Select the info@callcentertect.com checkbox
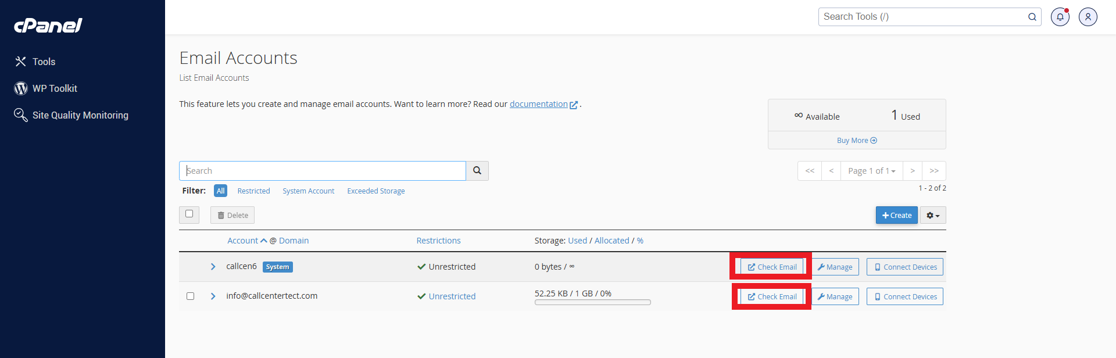This screenshot has width=1116, height=358. tap(190, 296)
